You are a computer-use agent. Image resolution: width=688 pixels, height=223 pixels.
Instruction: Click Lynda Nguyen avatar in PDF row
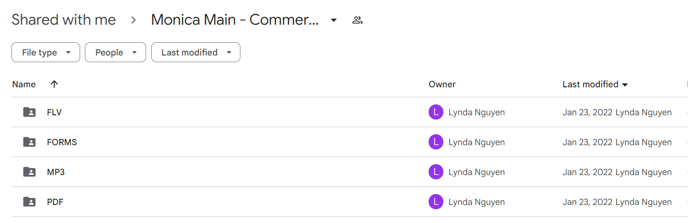click(x=436, y=202)
